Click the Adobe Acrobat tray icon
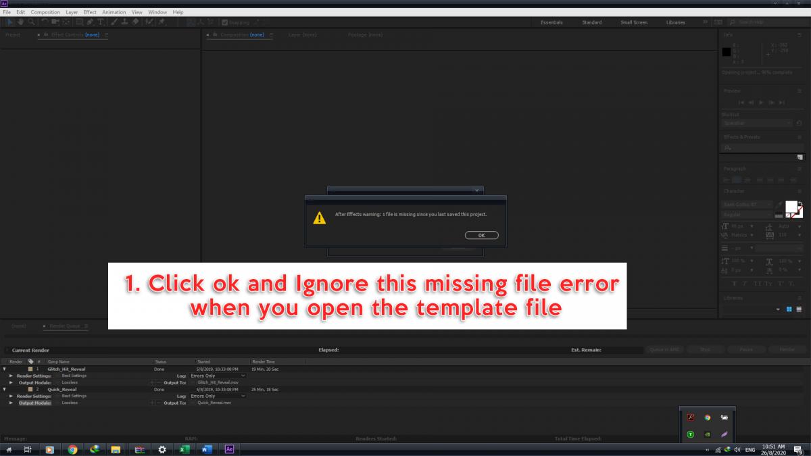 point(690,418)
